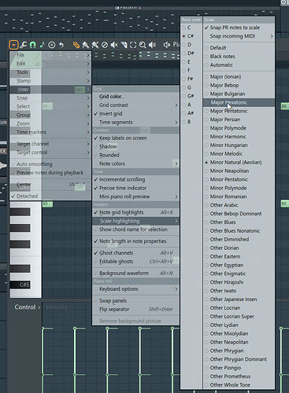Expand Keyboard options submenu

click(135, 289)
